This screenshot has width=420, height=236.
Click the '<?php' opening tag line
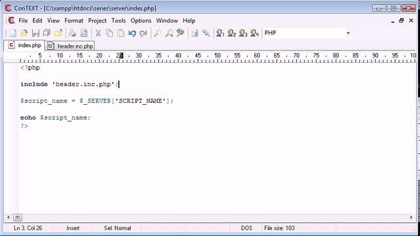30,68
